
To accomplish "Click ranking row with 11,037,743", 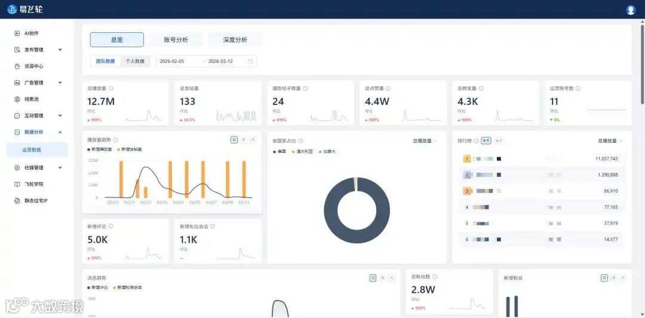I will click(x=541, y=158).
